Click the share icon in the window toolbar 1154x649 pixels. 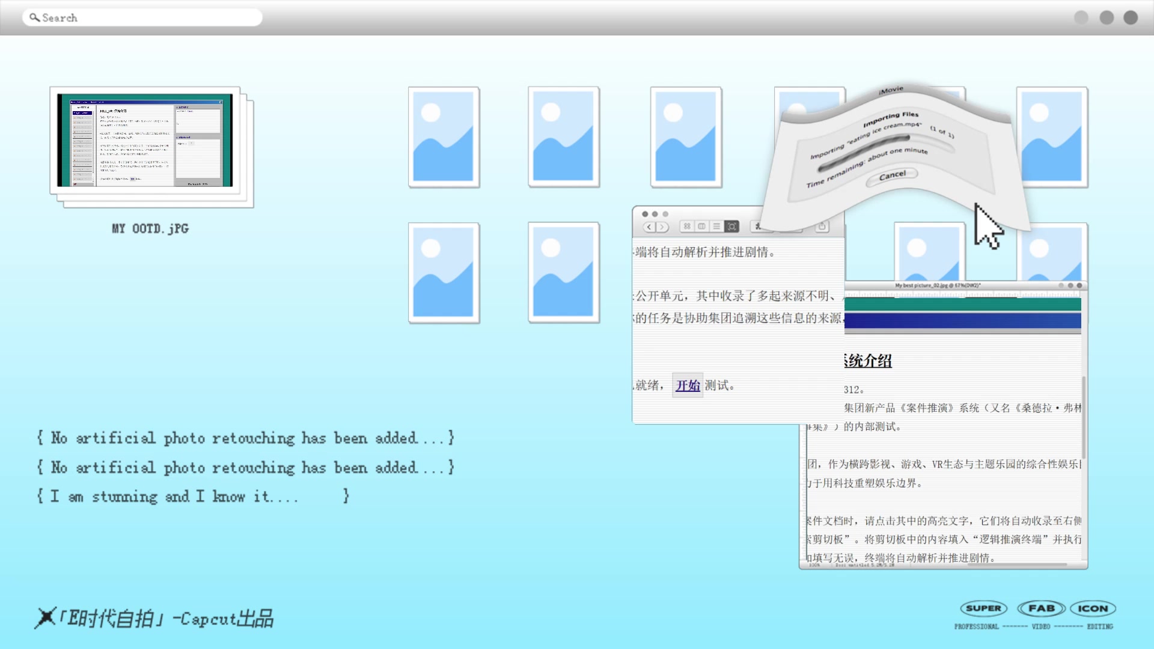tap(822, 227)
